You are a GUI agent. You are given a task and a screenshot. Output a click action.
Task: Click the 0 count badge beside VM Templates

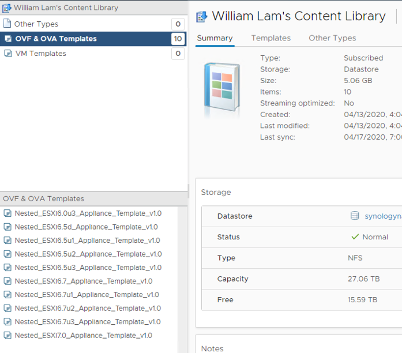click(178, 54)
